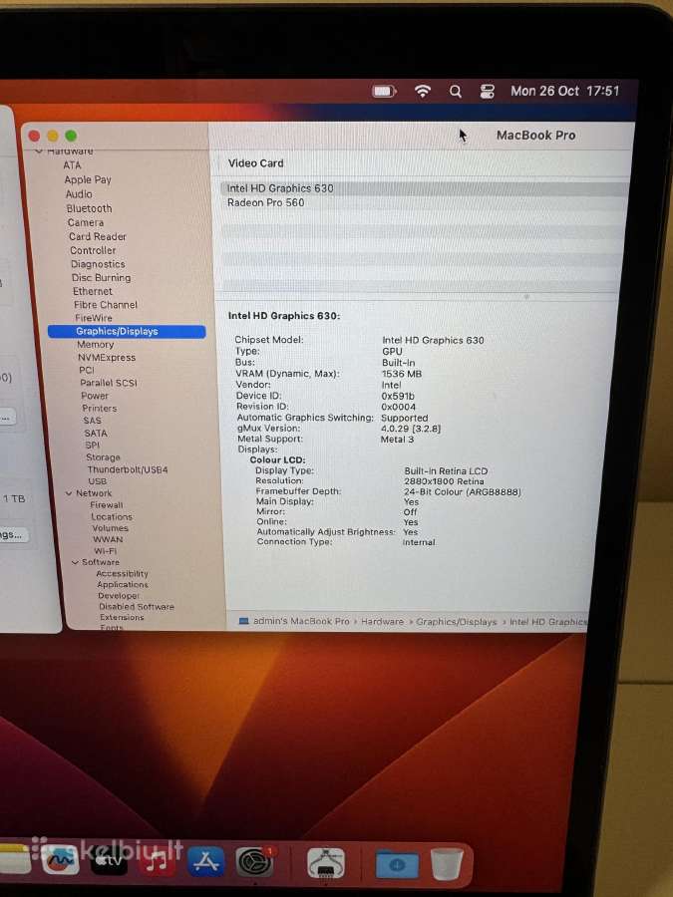
Task: Select SAS in the sidebar
Action: tap(92, 421)
